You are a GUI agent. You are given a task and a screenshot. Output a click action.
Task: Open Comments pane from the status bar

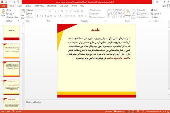click(x=119, y=112)
